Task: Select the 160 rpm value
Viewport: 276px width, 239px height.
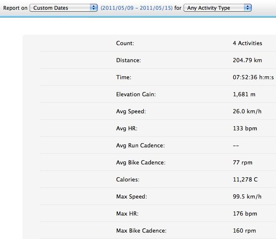Action: (244, 231)
